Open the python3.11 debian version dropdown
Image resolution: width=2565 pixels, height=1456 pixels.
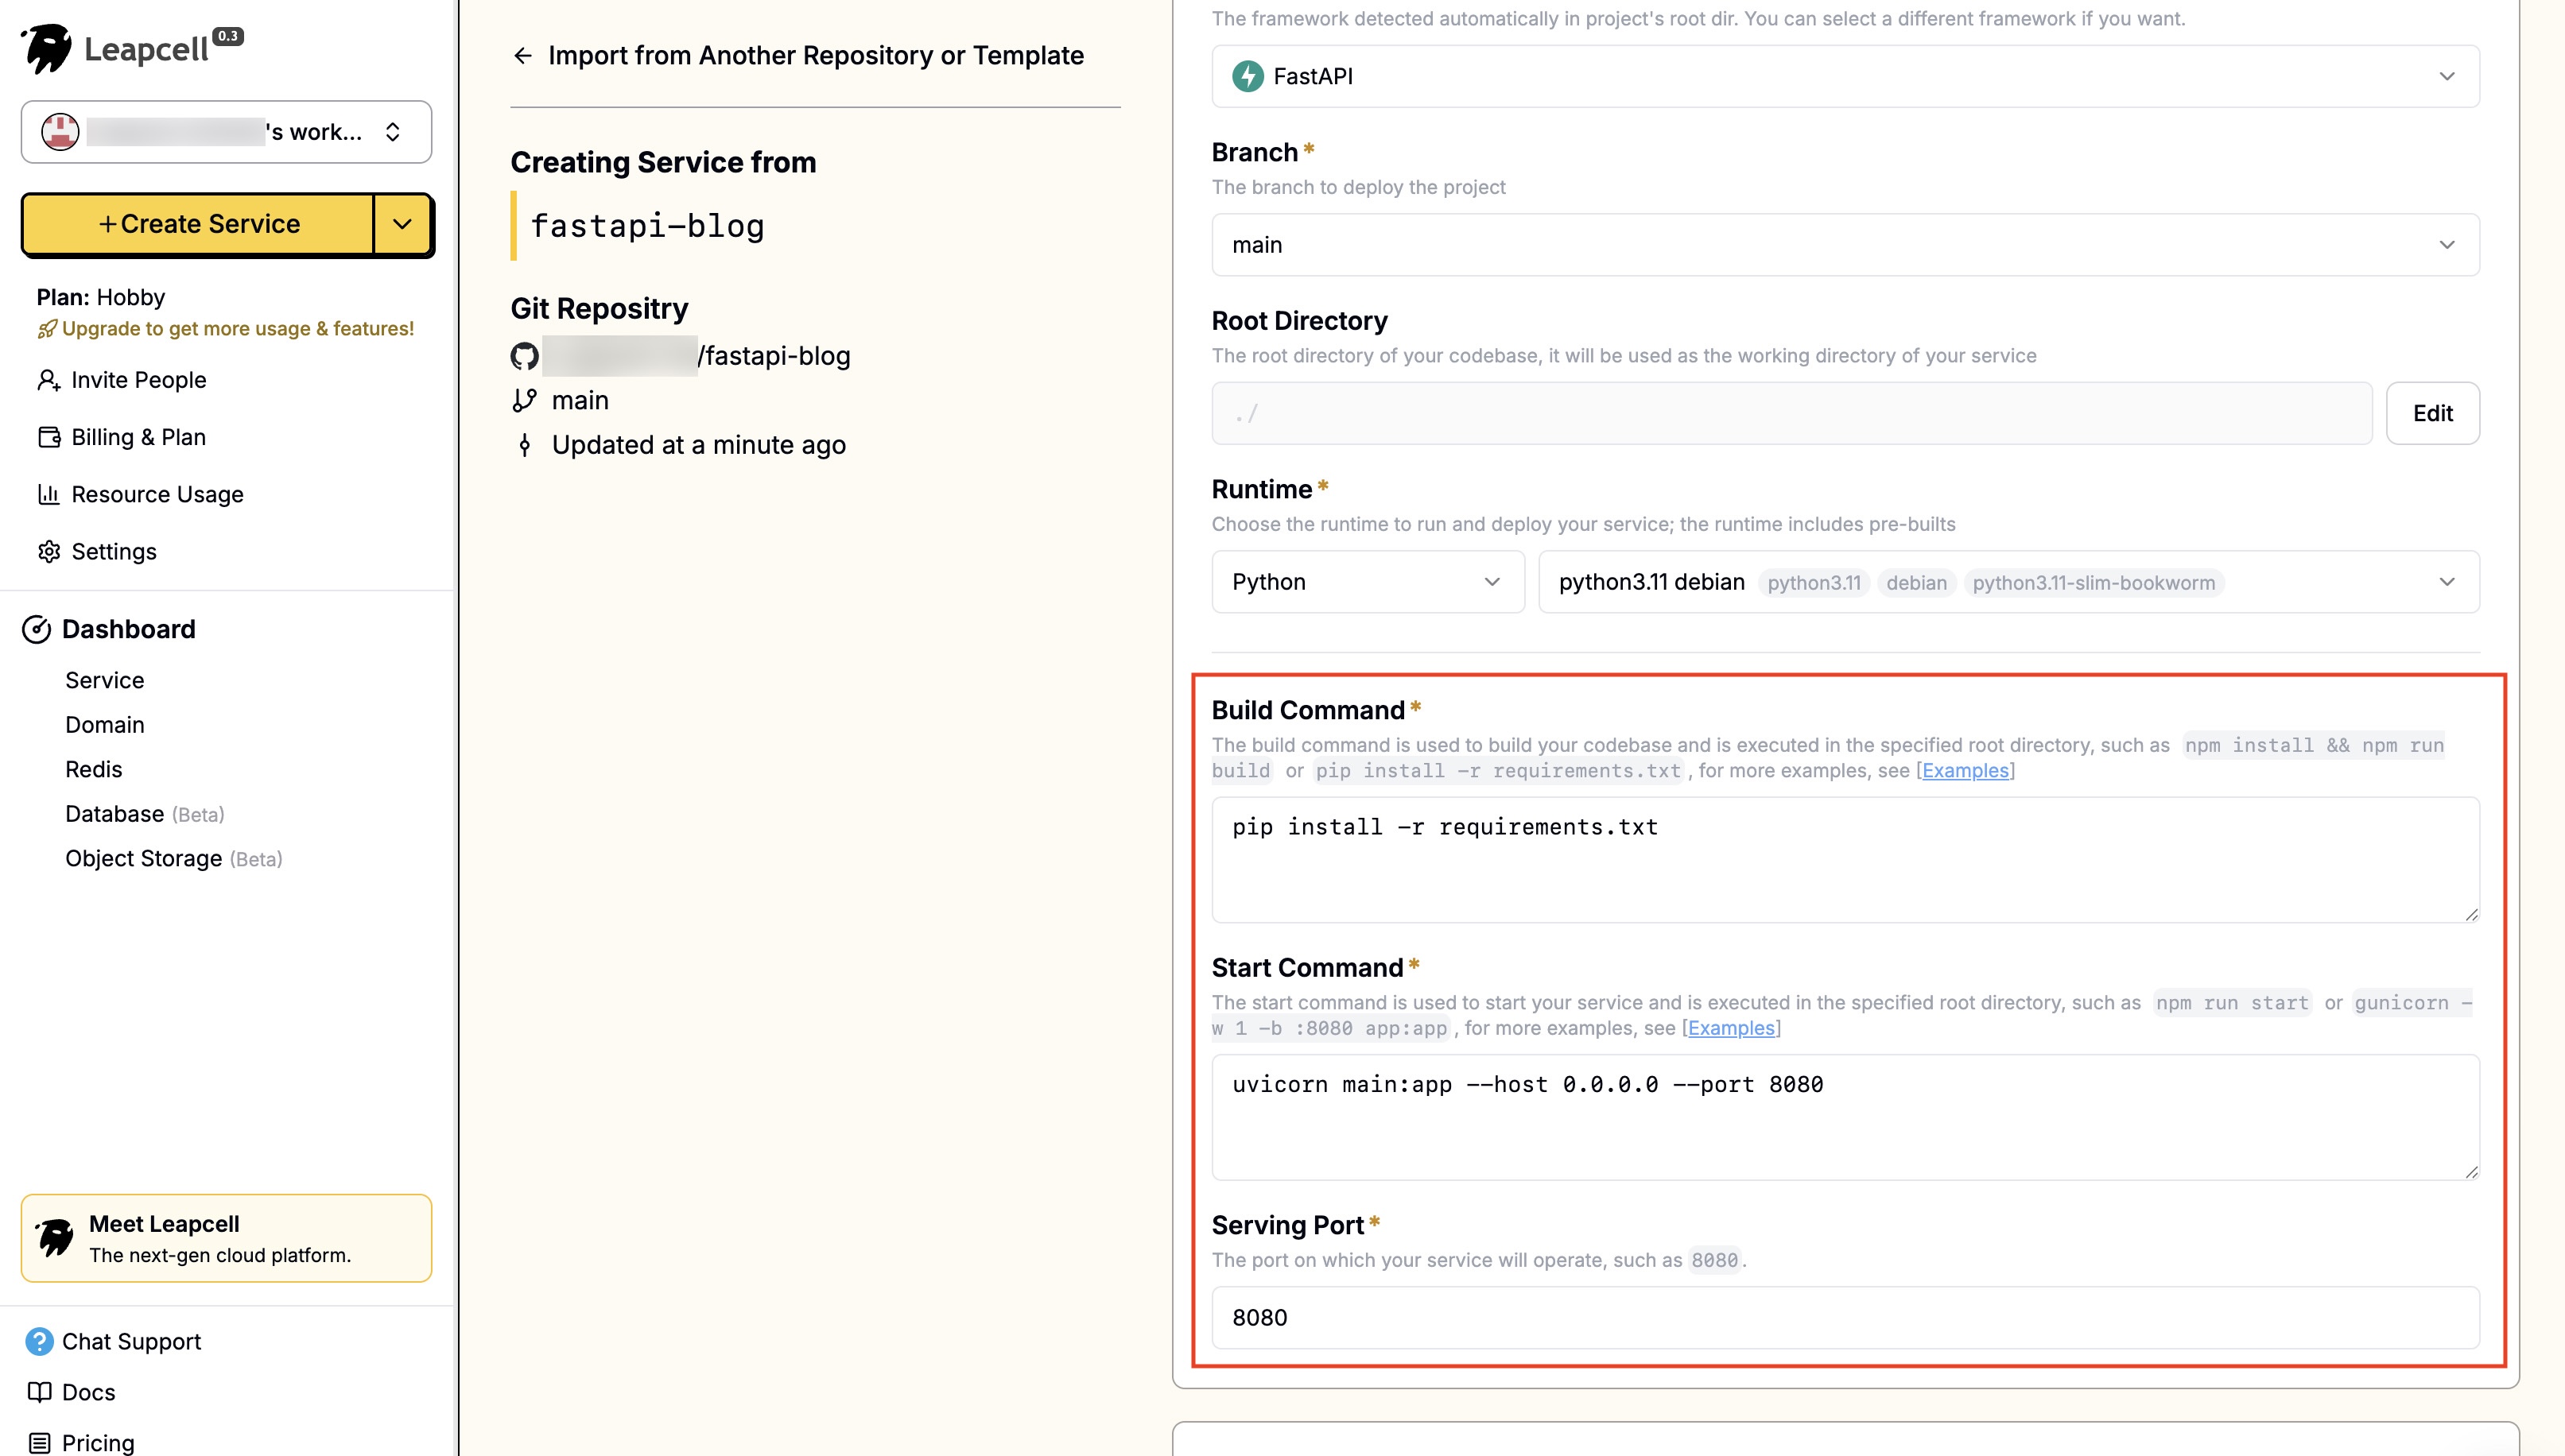coord(2007,582)
